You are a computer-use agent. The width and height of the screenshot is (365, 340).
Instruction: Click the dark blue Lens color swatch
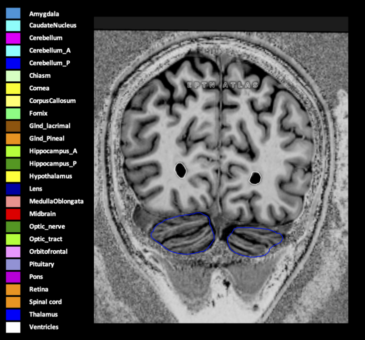[13, 189]
